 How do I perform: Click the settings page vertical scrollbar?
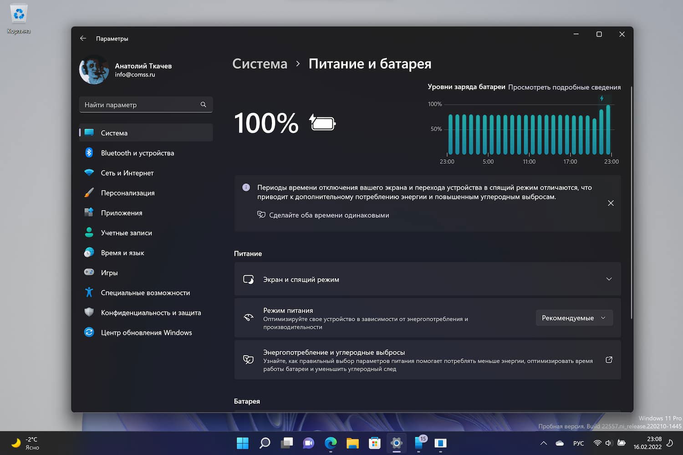tap(631, 202)
